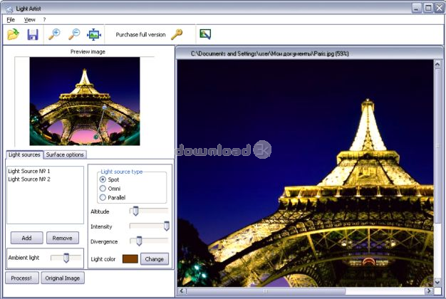Image resolution: width=446 pixels, height=299 pixels.
Task: Click the vertical scrollbar thumb
Action: (437, 145)
